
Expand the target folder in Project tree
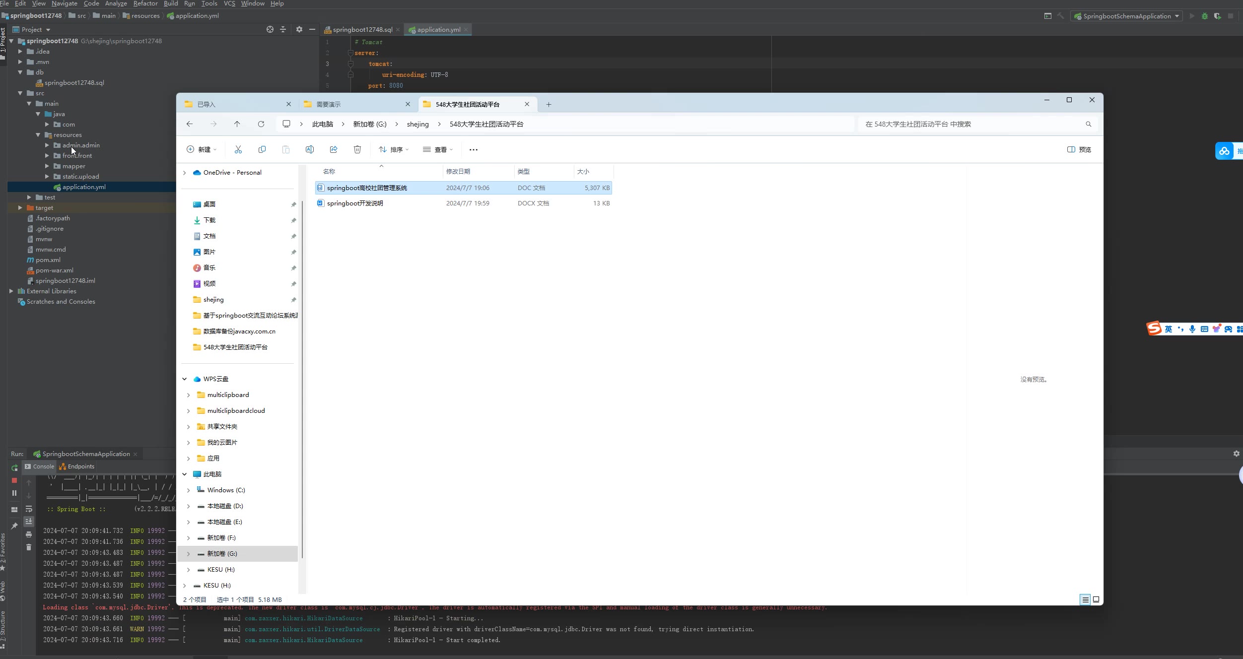(x=20, y=208)
